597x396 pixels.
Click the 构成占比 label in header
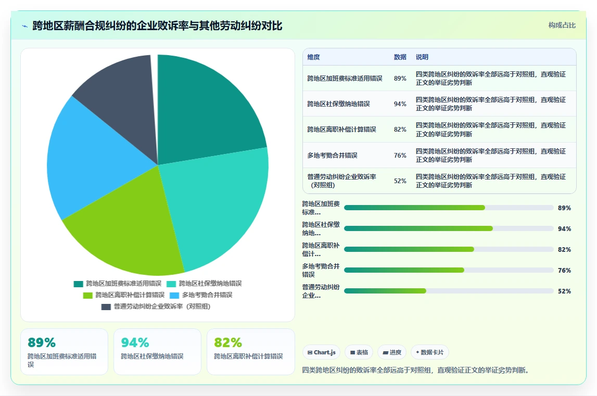click(562, 25)
